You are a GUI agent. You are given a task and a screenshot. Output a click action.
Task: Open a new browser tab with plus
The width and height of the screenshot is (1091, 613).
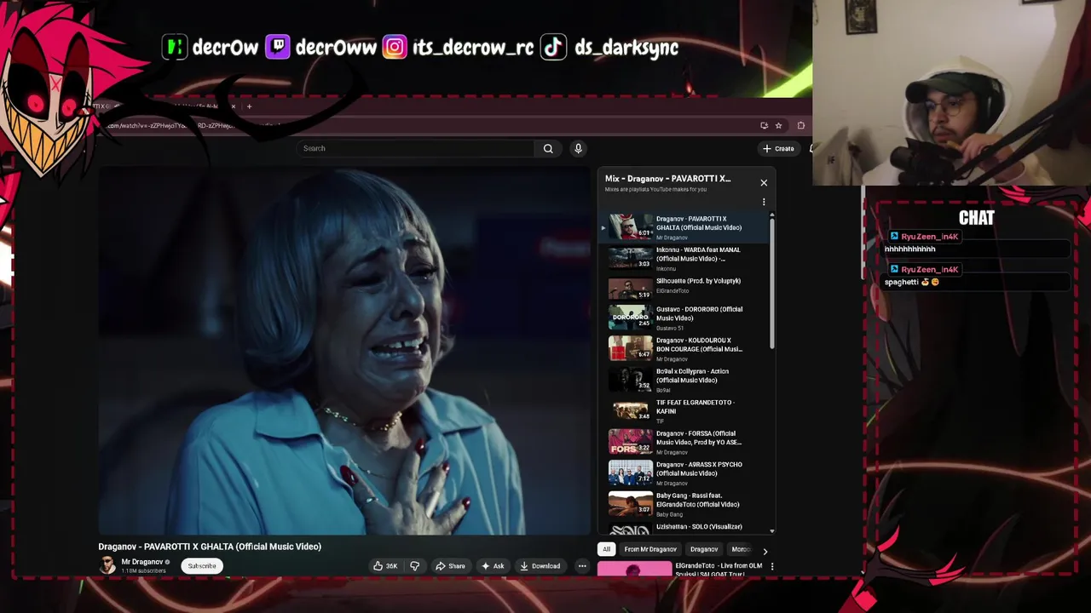(x=249, y=106)
